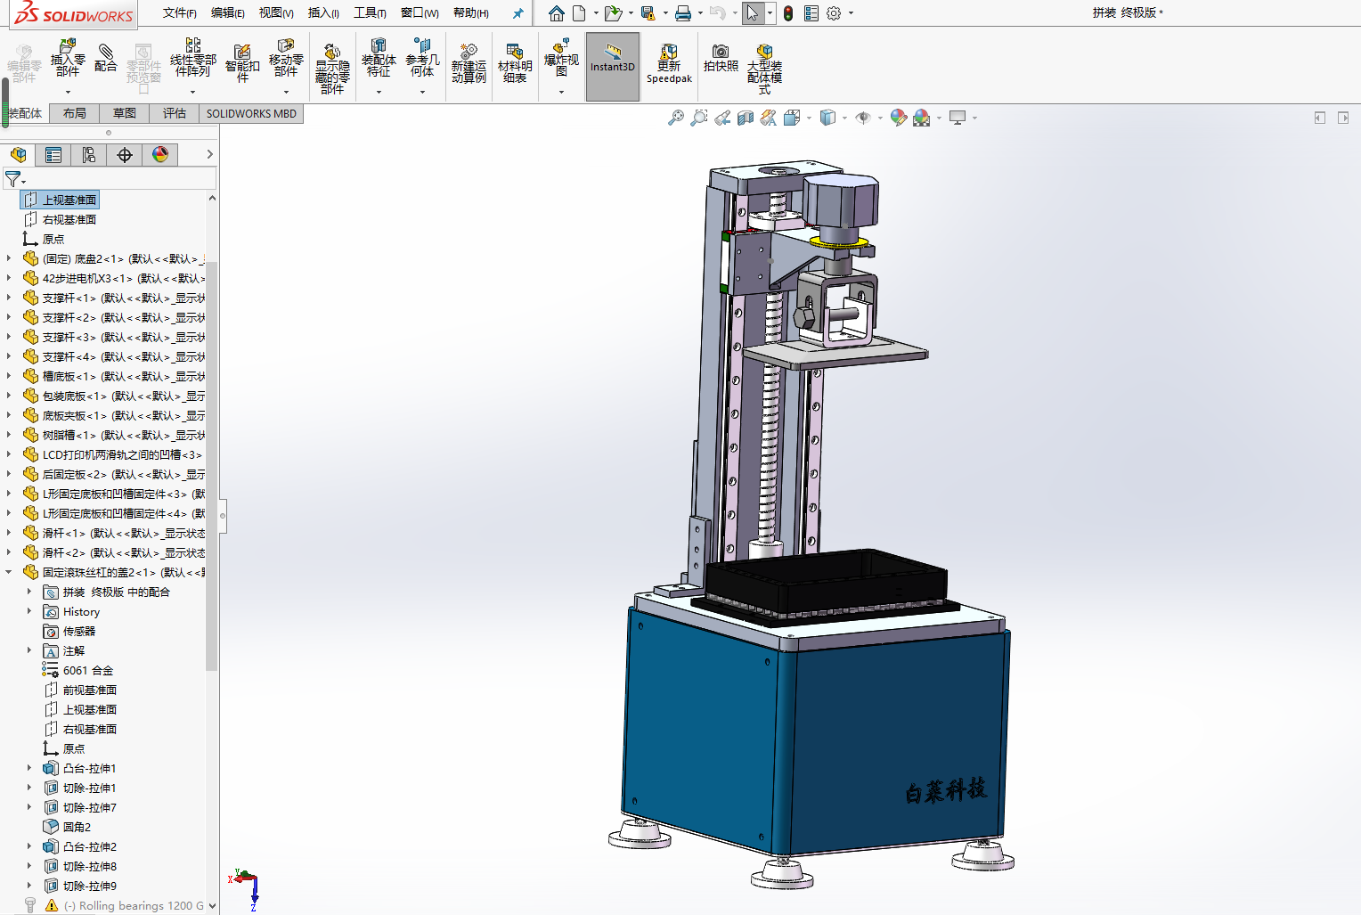This screenshot has height=915, width=1361.
Task: Toggle Large Assembly Mode
Action: click(x=764, y=64)
